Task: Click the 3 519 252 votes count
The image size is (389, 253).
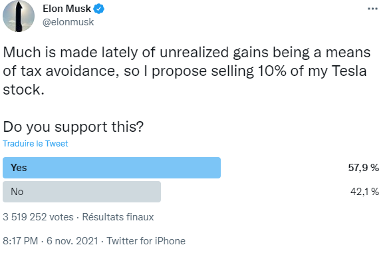Action: point(38,217)
